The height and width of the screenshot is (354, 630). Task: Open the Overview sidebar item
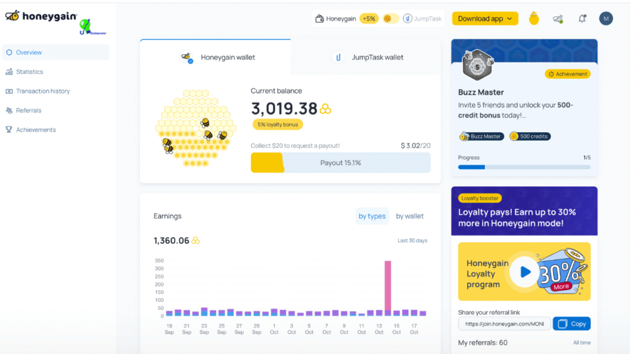55,52
